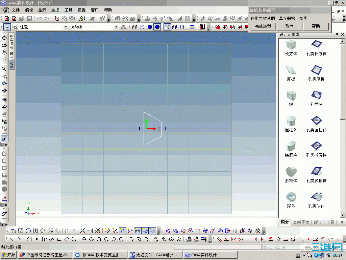This screenshot has height=260, width=346.
Task: Click the move camera pan tool
Action: pos(4,38)
